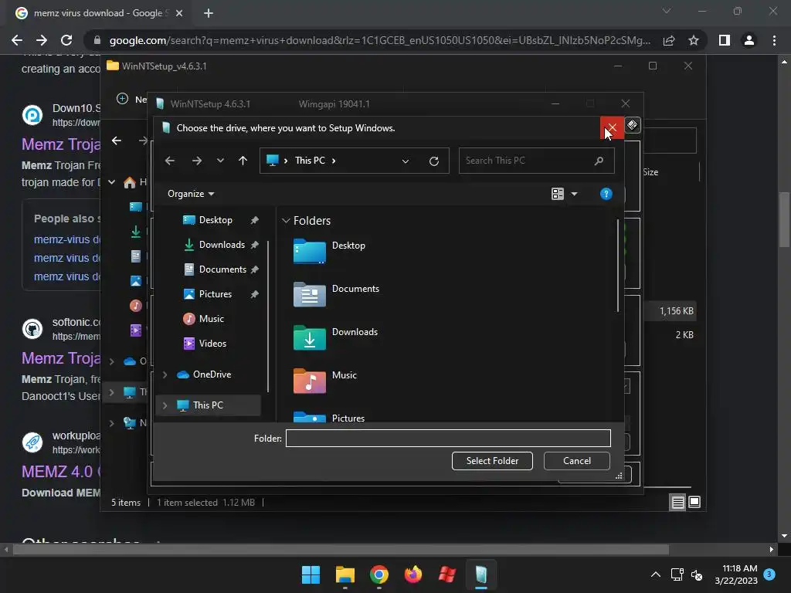Show hidden system tray icons
This screenshot has width=791, height=593.
click(x=655, y=574)
